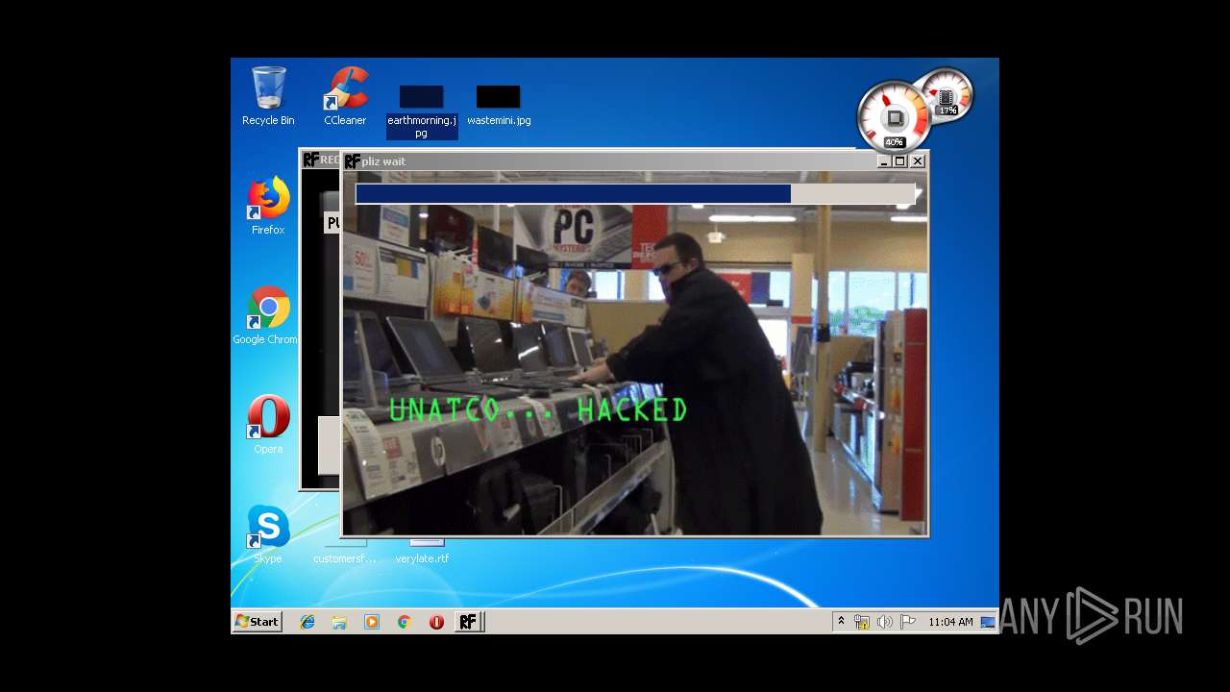Select the customersf... desktop file
This screenshot has height=692, width=1230.
pos(344,552)
